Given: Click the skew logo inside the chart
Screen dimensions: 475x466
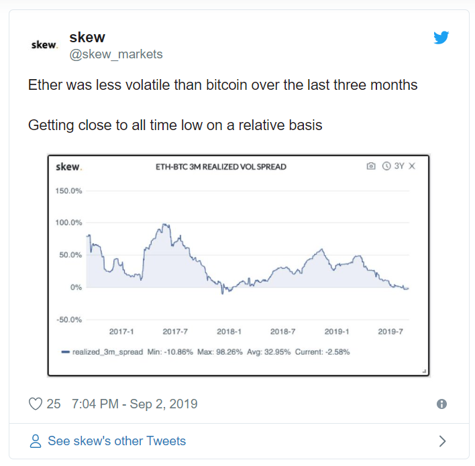Looking at the screenshot, I should coord(68,167).
